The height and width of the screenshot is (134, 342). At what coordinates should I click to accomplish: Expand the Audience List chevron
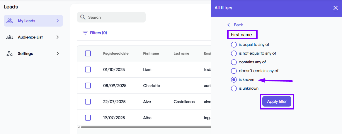point(58,37)
